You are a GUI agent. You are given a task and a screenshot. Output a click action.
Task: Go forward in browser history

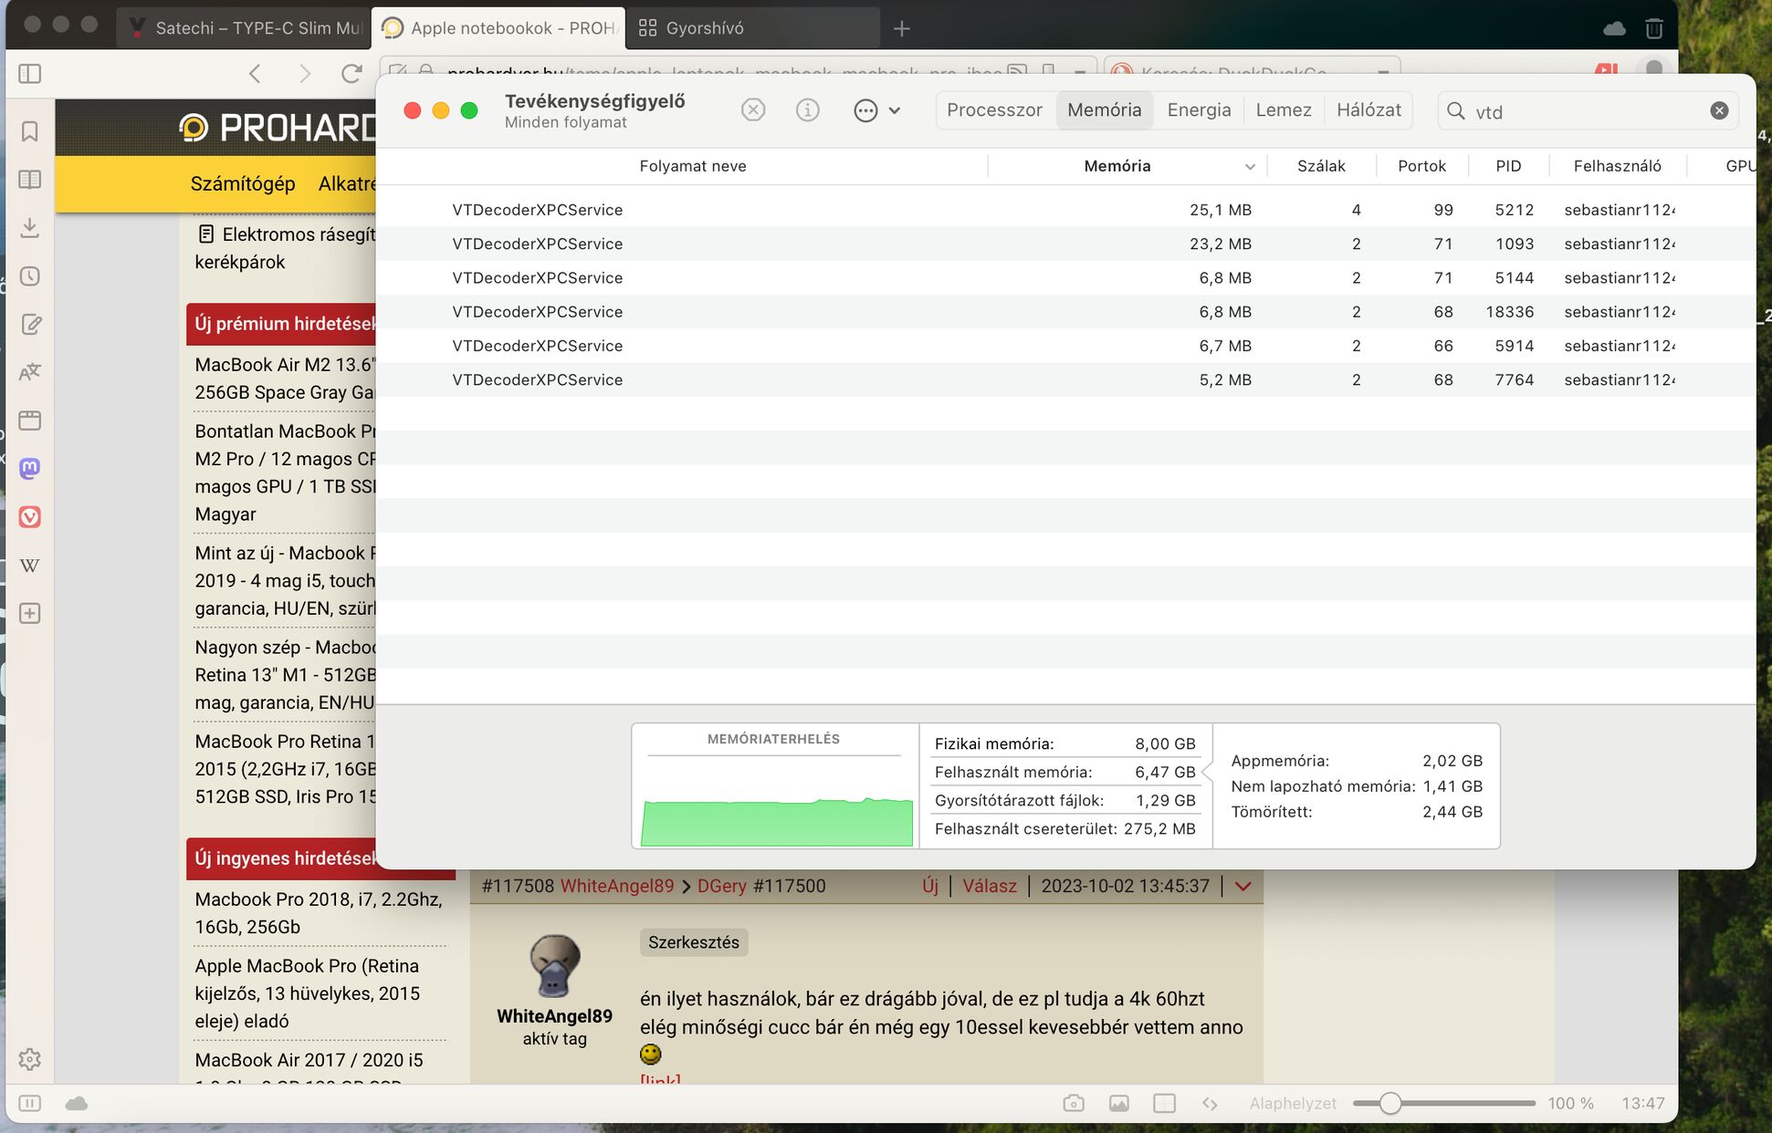click(x=304, y=74)
